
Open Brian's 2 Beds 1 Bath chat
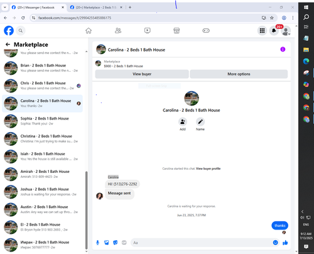42,68
